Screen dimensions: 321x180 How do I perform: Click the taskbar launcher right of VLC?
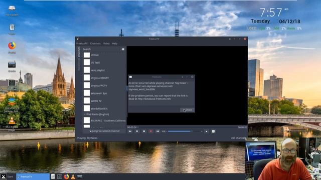point(80,176)
